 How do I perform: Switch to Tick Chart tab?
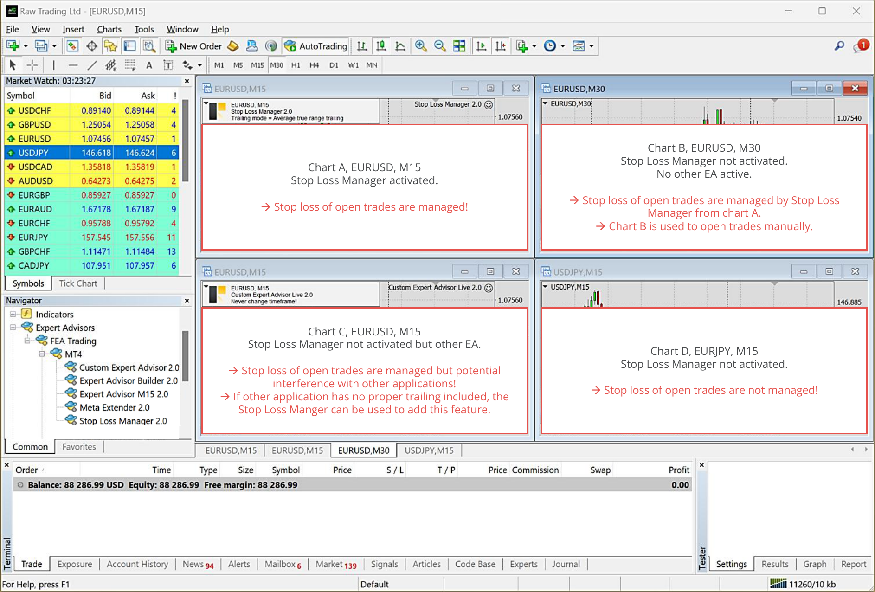pyautogui.click(x=78, y=283)
